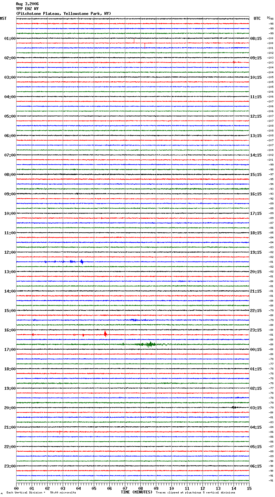Click the "Each Vertical Division" scale note

(x=41, y=492)
